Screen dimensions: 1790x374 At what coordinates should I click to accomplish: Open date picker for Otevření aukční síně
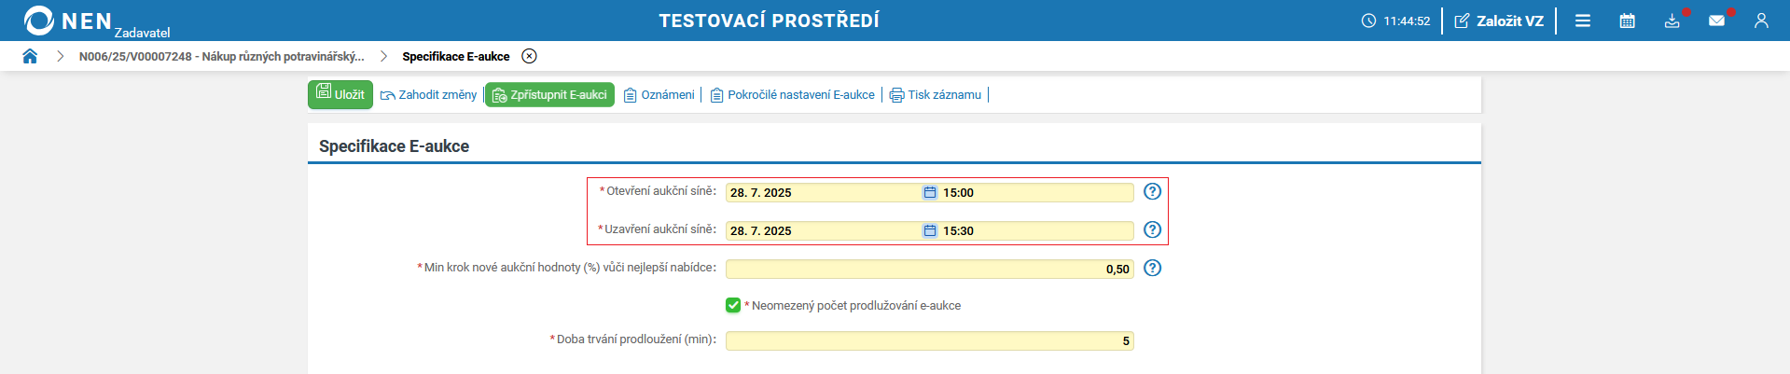(929, 192)
